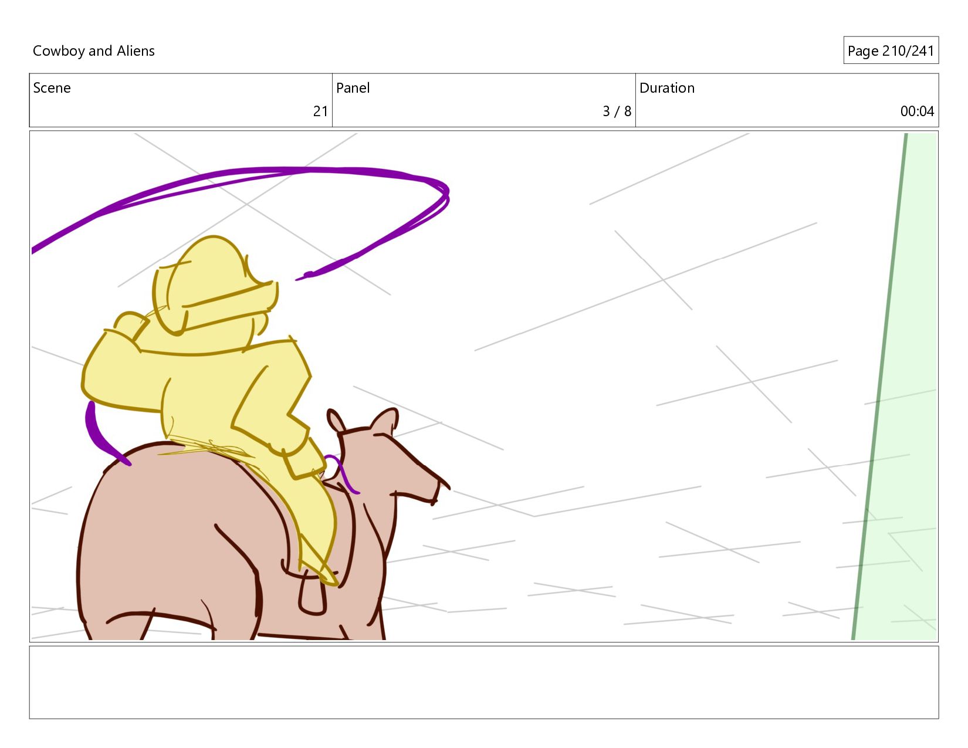This screenshot has height=748, width=968.
Task: Click the 'Duration' header label
Action: coord(667,88)
